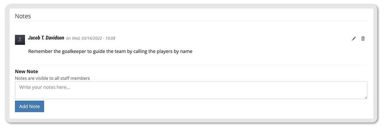Focus the Write your notes here text area

point(191,90)
